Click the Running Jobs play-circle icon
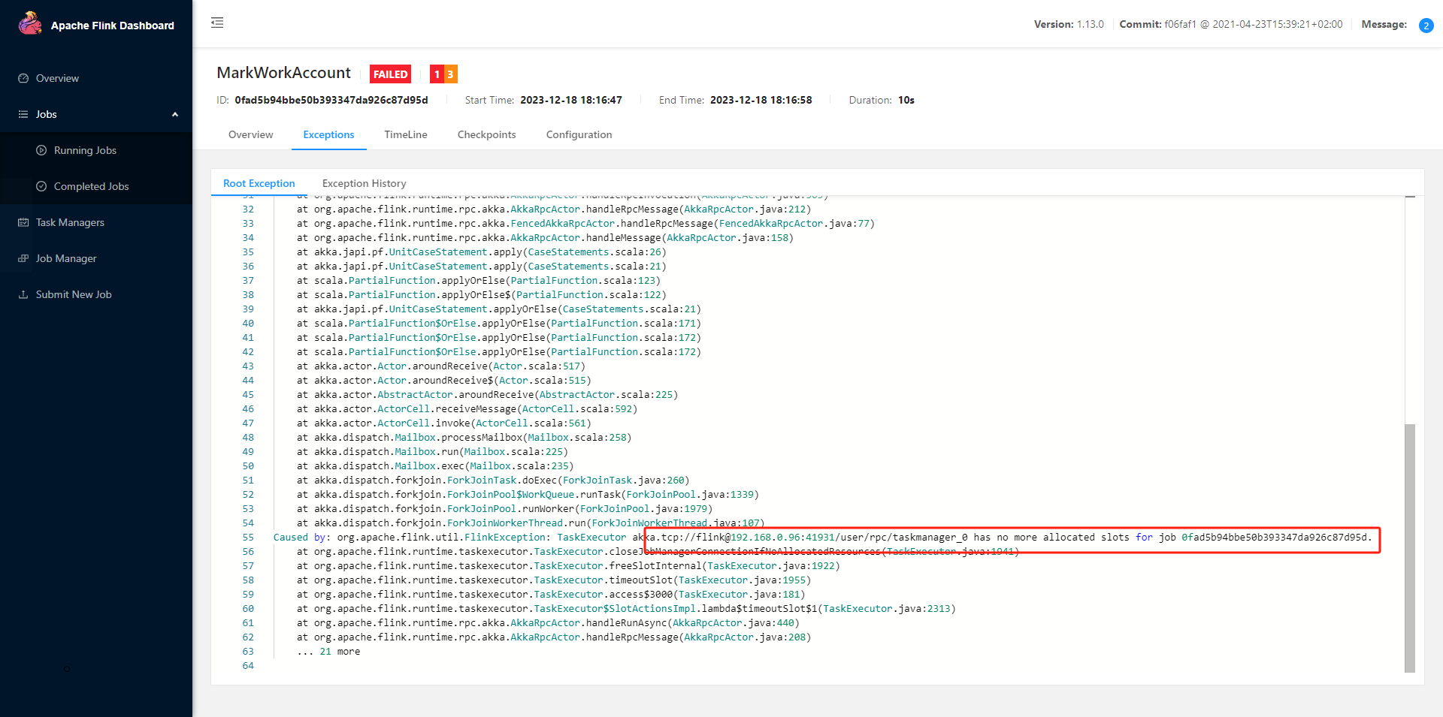 coord(41,150)
